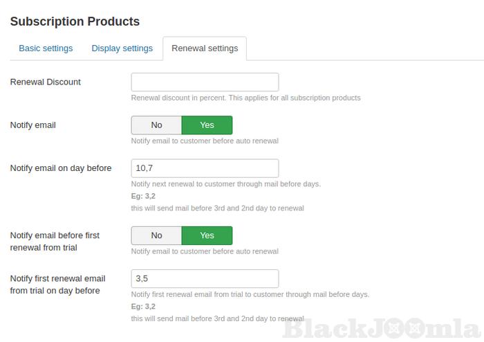The width and height of the screenshot is (484, 342).
Task: Select the Renewal settings tab
Action: point(205,48)
